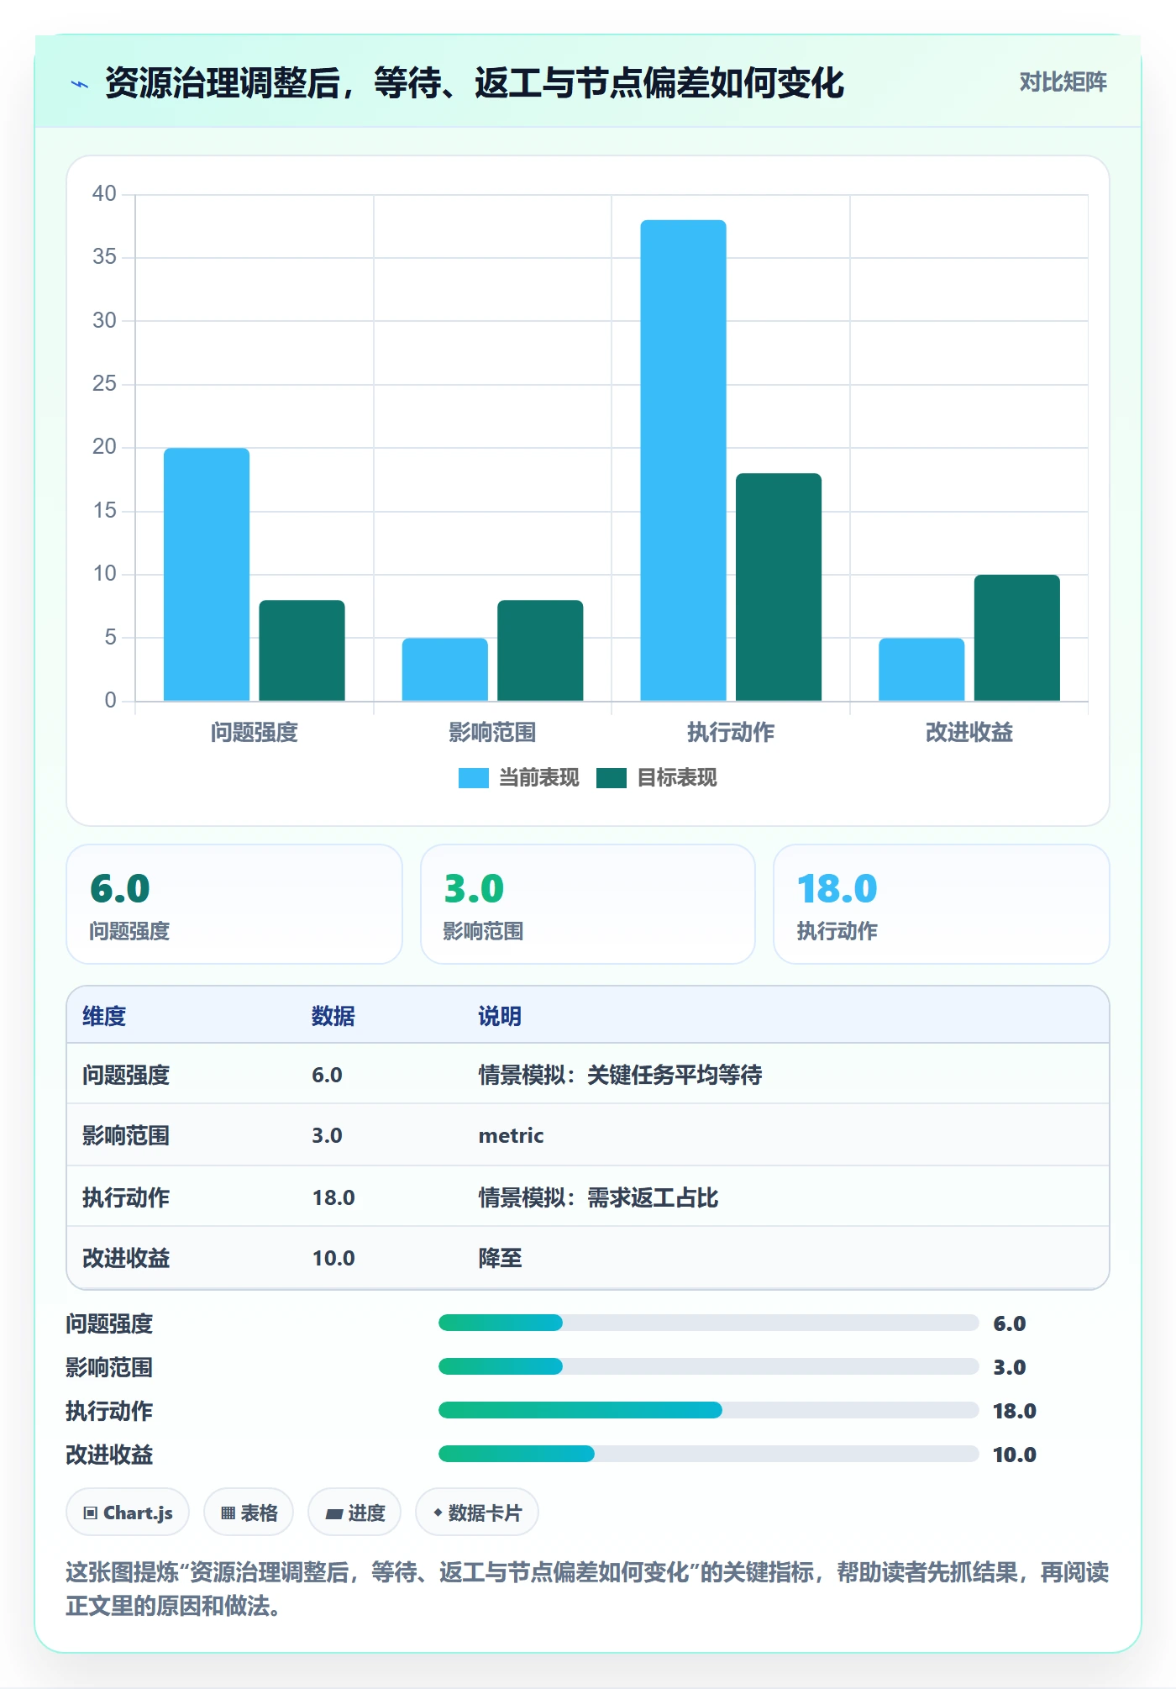
Task: Click the 'metric' cell in the table
Action: 511,1135
